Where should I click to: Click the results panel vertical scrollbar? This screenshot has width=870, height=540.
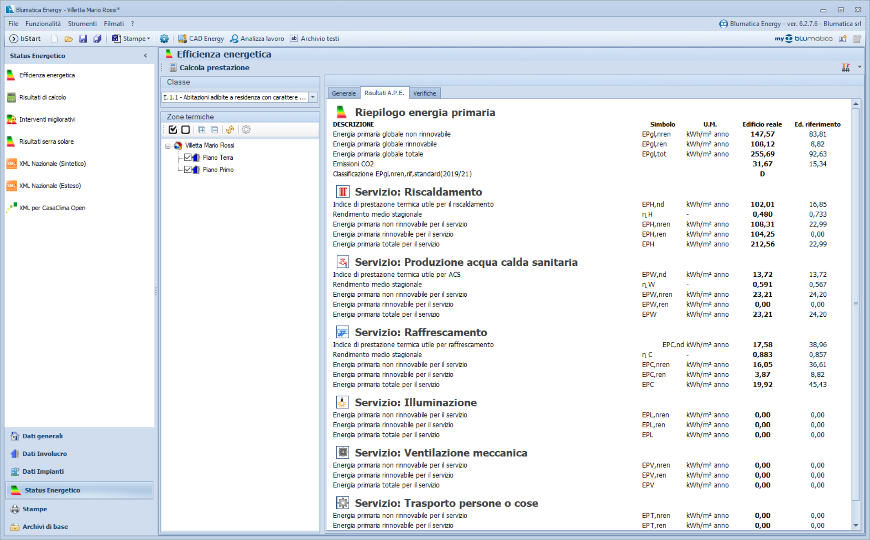[856, 304]
